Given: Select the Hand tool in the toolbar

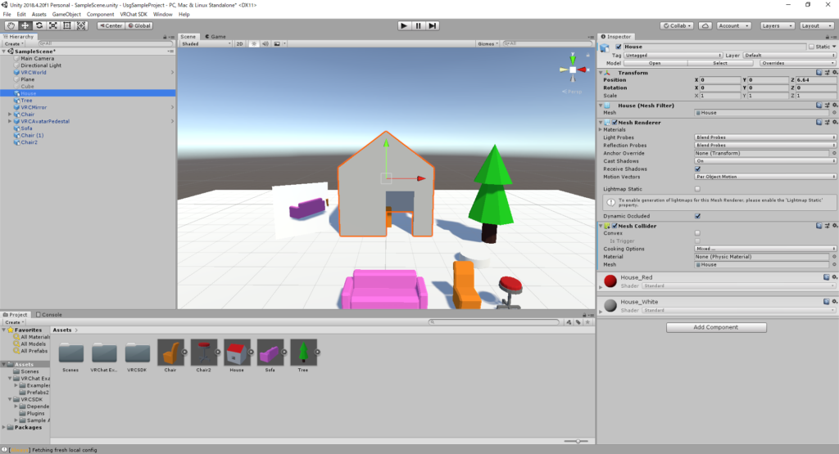Looking at the screenshot, I should pos(11,25).
